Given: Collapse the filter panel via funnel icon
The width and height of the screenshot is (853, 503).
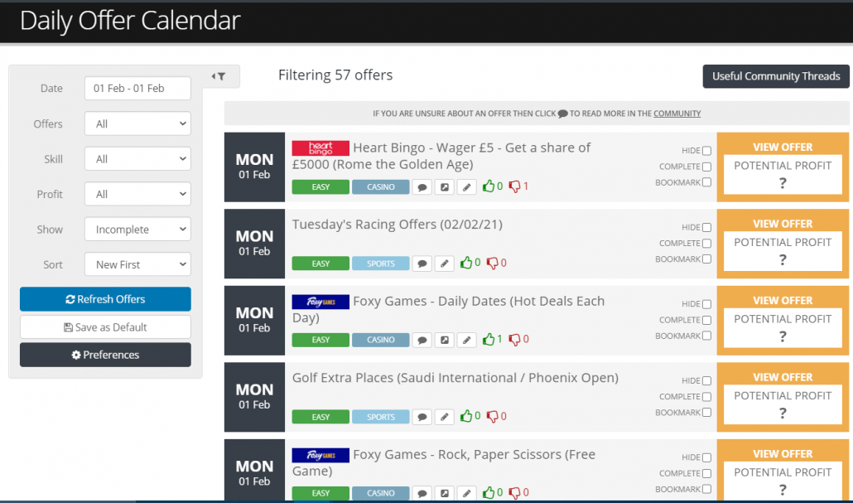Looking at the screenshot, I should pyautogui.click(x=219, y=77).
